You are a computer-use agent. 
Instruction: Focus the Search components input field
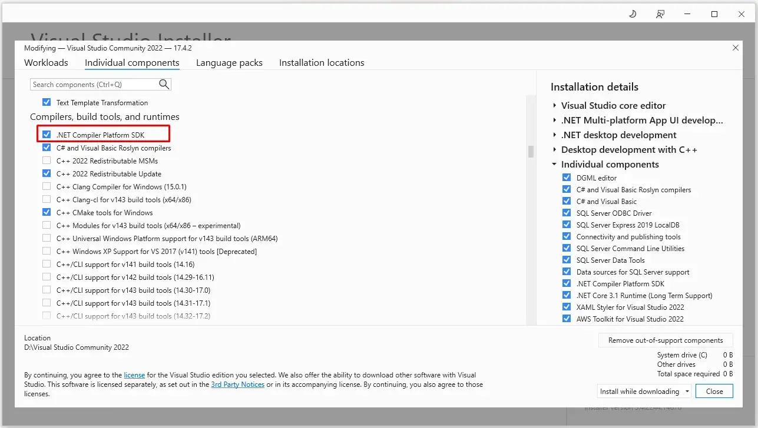[x=94, y=85]
